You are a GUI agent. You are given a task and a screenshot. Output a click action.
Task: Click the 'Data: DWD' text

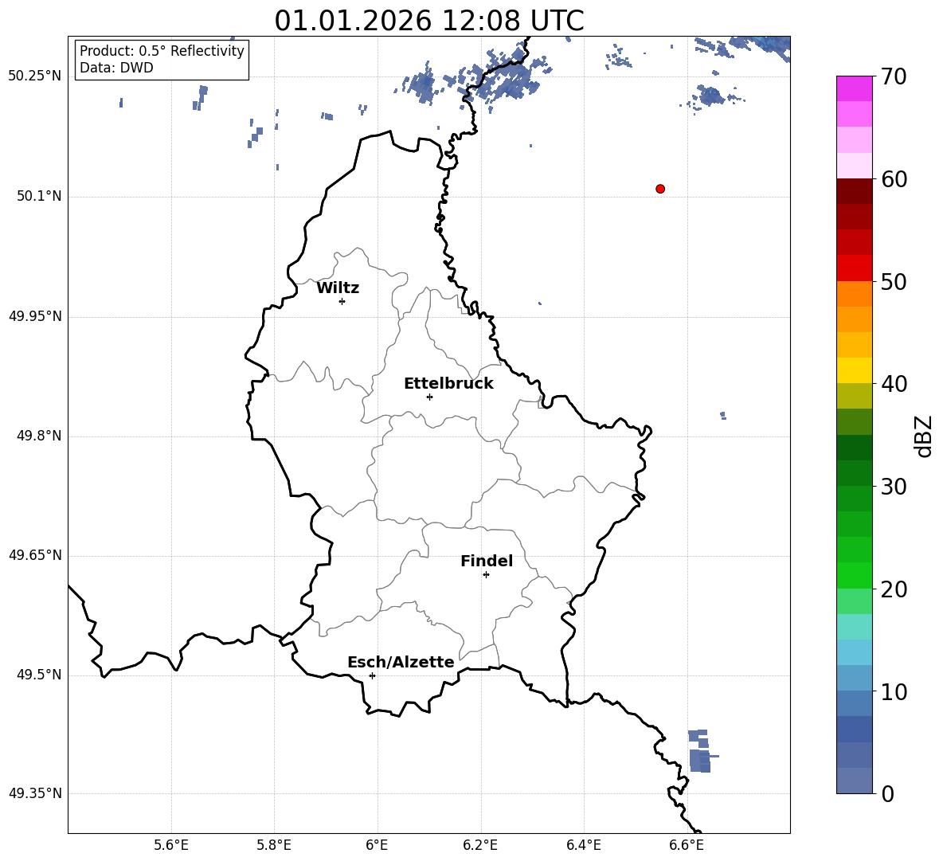(x=116, y=68)
